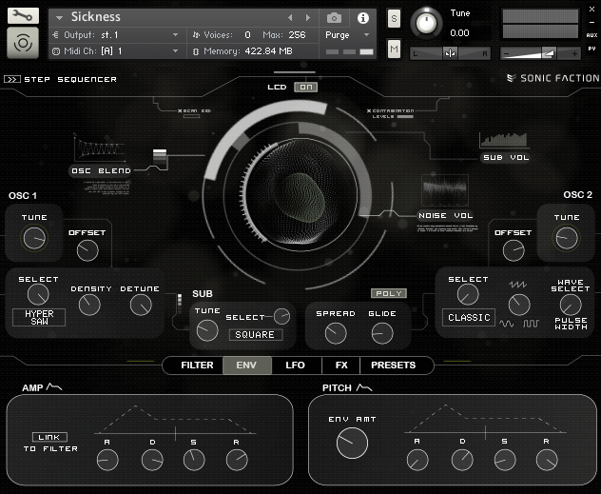
Task: Click the OSC 1 TUNE knob
Action: click(34, 238)
